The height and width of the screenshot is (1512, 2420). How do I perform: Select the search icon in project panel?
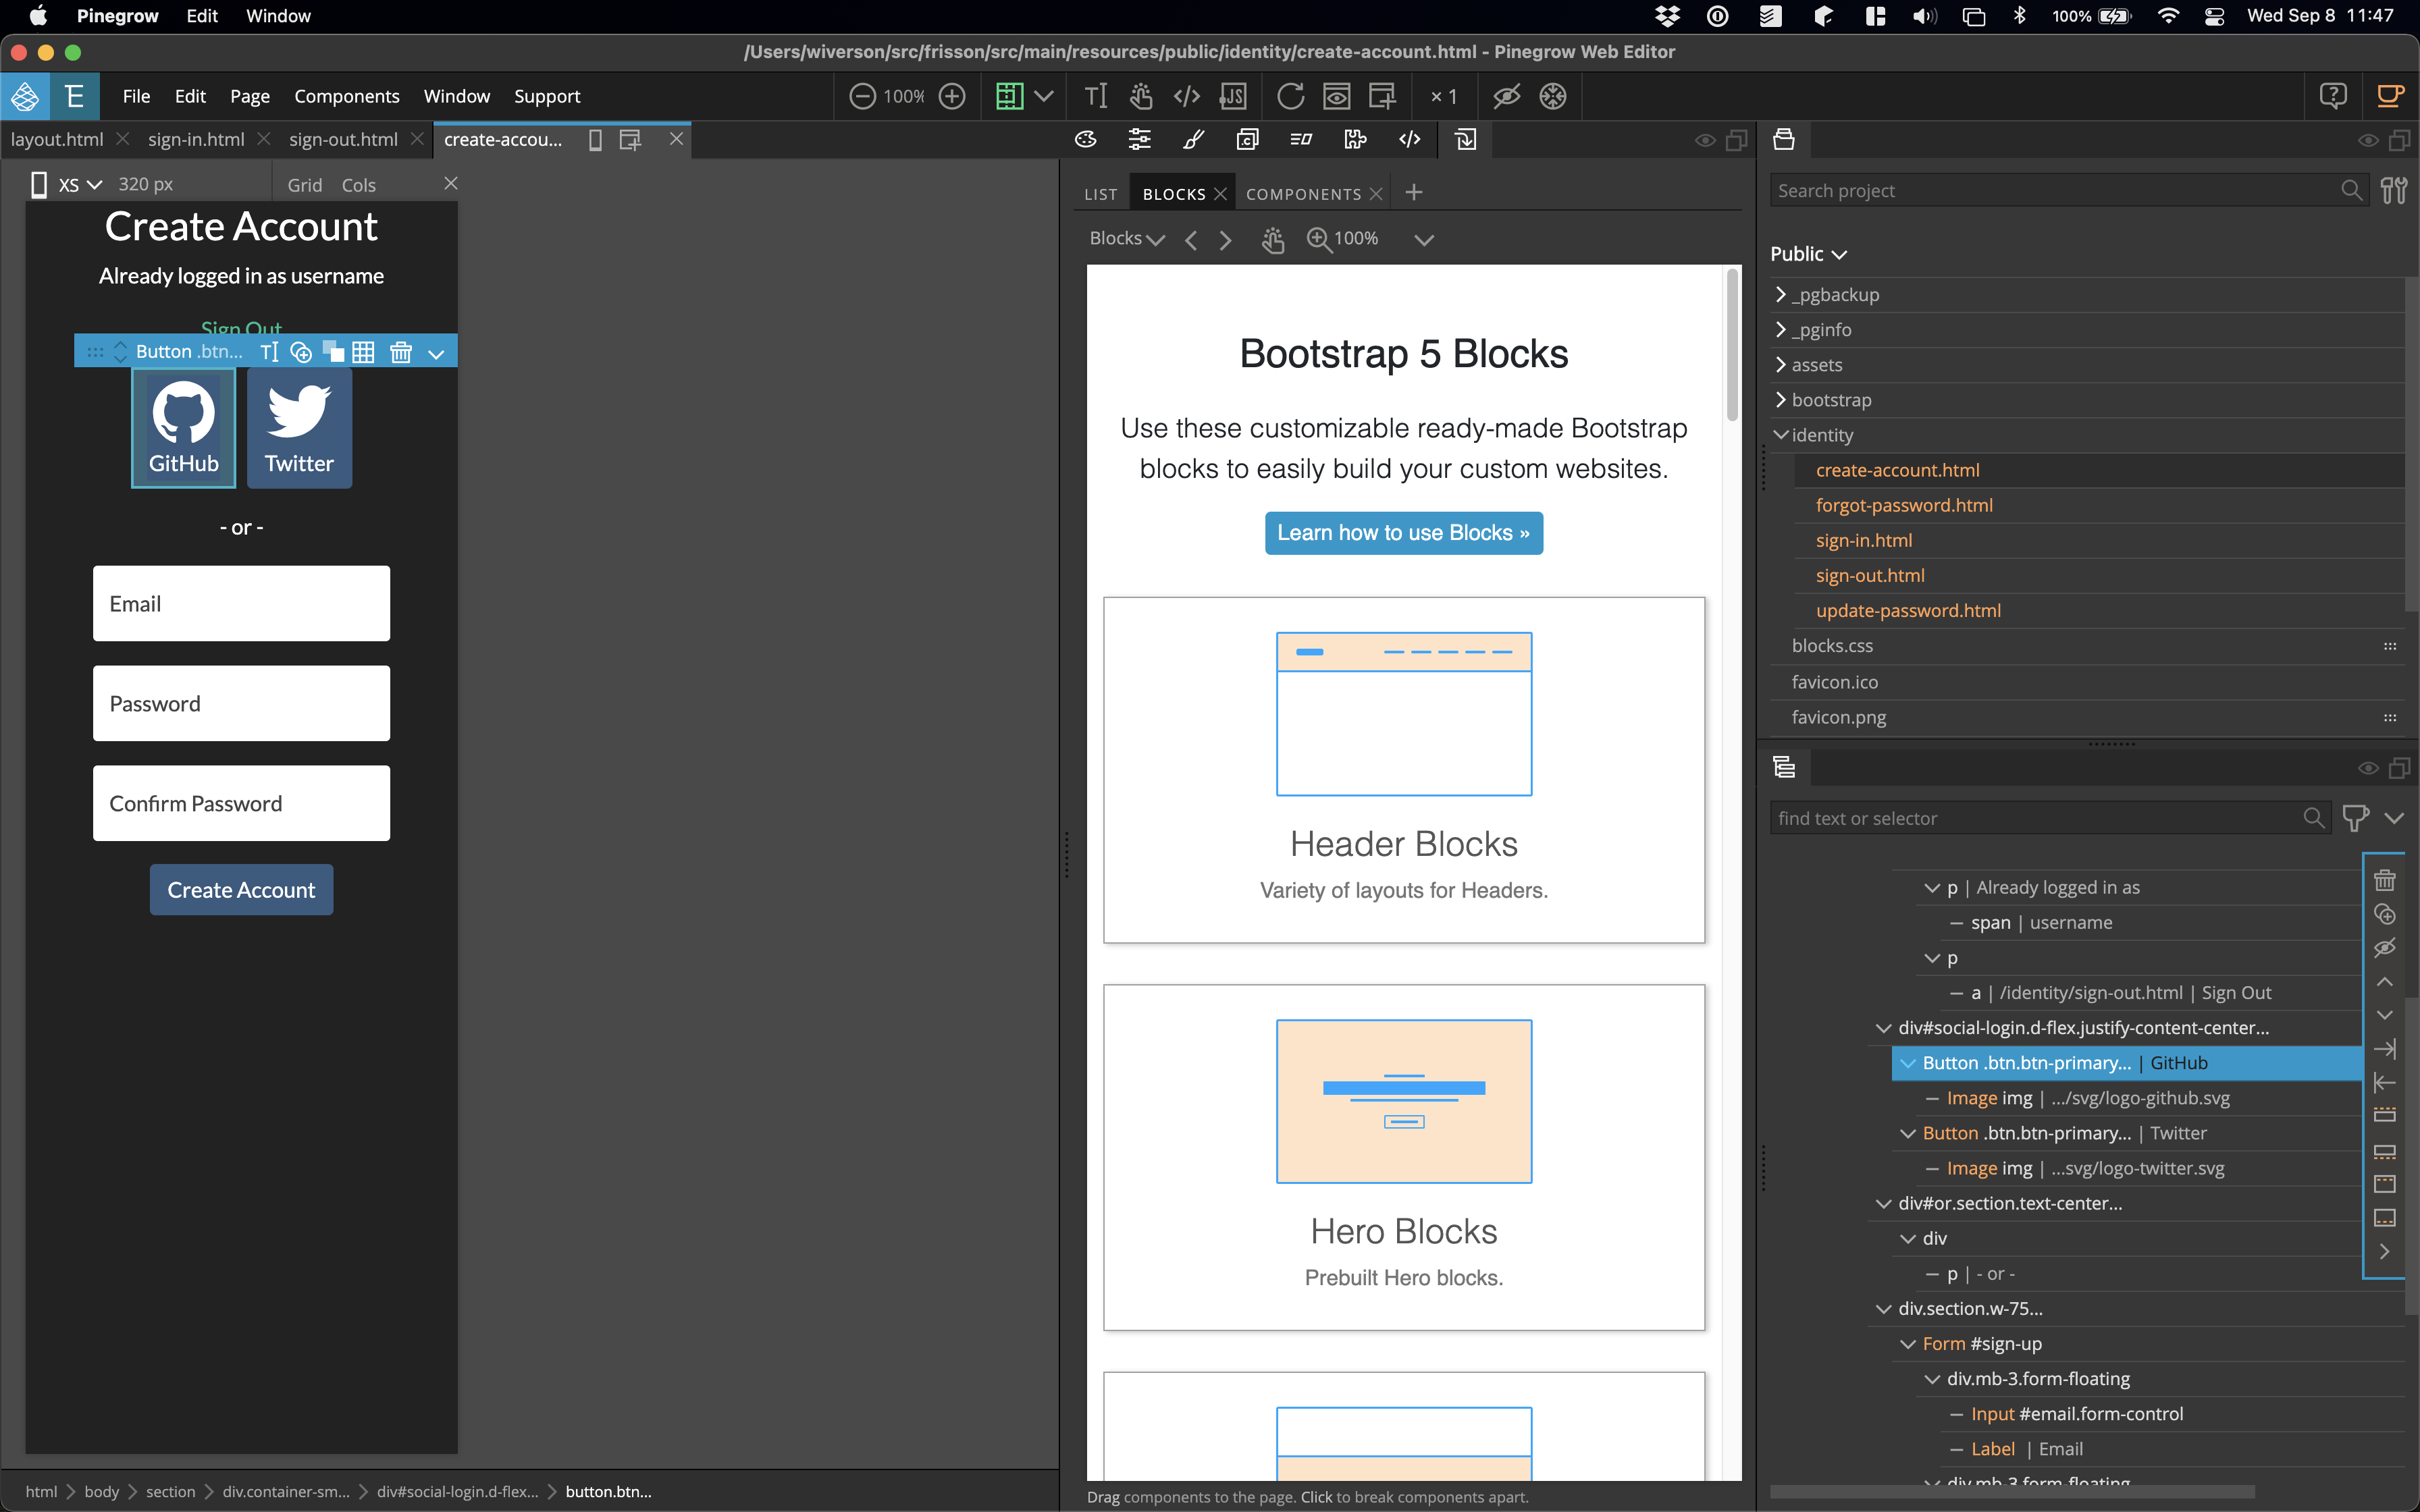click(2354, 190)
